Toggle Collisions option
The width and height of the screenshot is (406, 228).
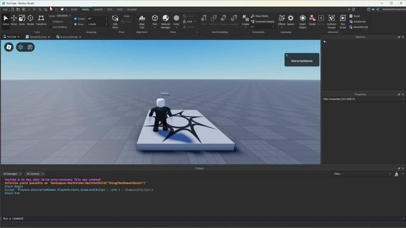58,22
